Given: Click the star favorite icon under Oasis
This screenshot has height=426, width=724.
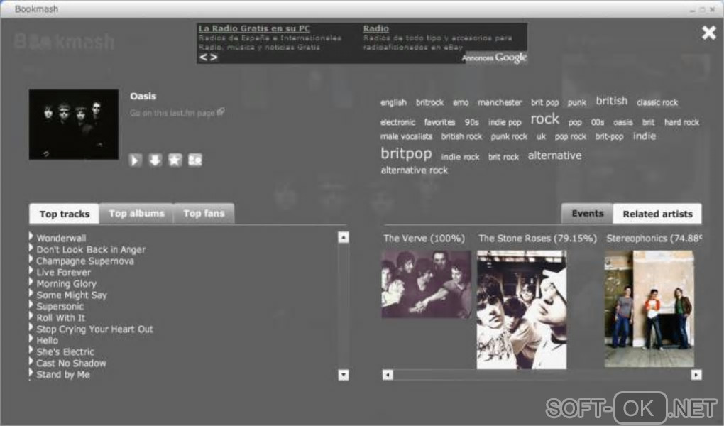Looking at the screenshot, I should (x=175, y=160).
